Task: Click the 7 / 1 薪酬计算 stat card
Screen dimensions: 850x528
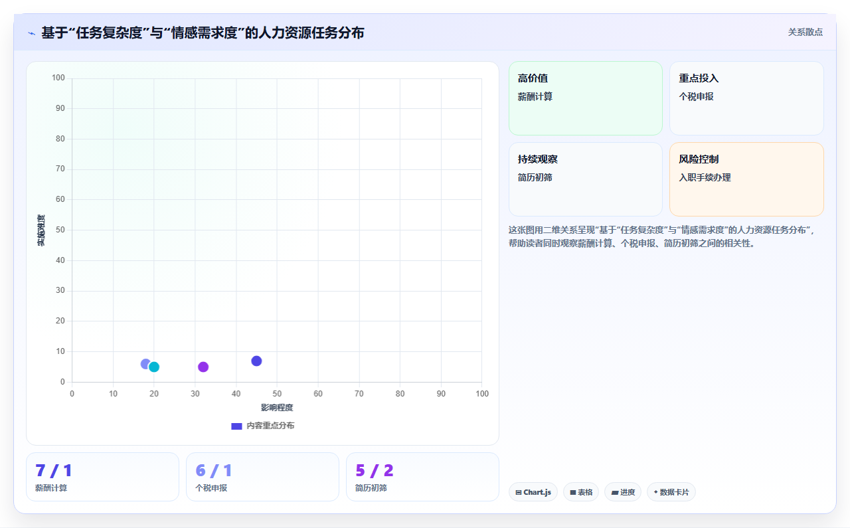Action: click(102, 477)
